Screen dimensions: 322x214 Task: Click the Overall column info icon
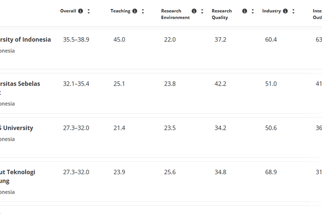point(80,11)
